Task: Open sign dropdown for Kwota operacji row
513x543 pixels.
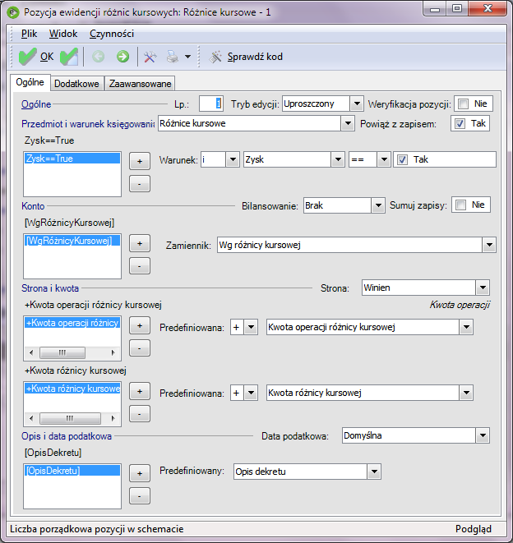Action: tap(251, 327)
